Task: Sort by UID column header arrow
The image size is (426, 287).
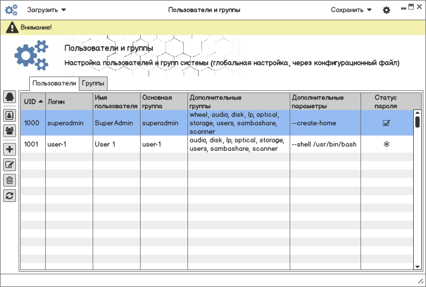Action: click(x=41, y=102)
